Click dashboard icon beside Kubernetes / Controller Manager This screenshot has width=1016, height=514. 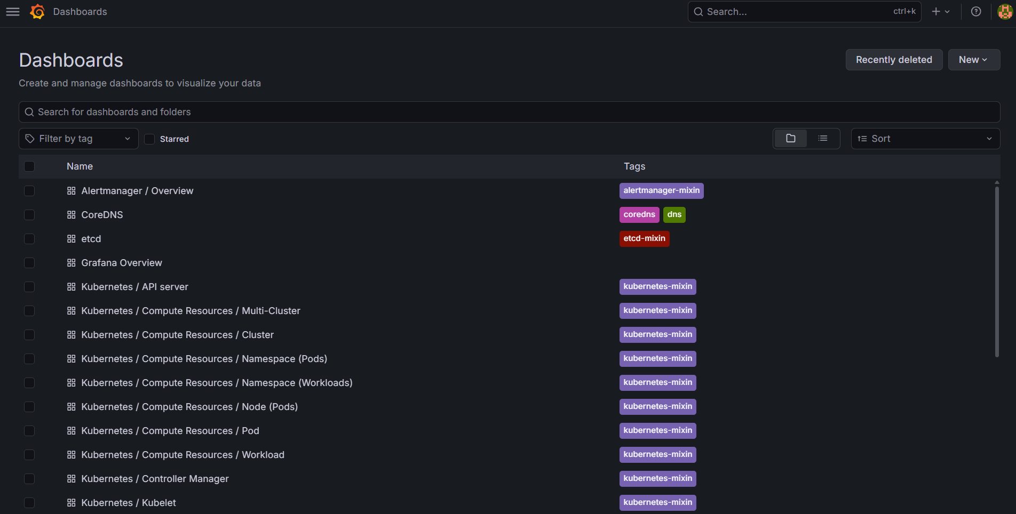pos(72,479)
